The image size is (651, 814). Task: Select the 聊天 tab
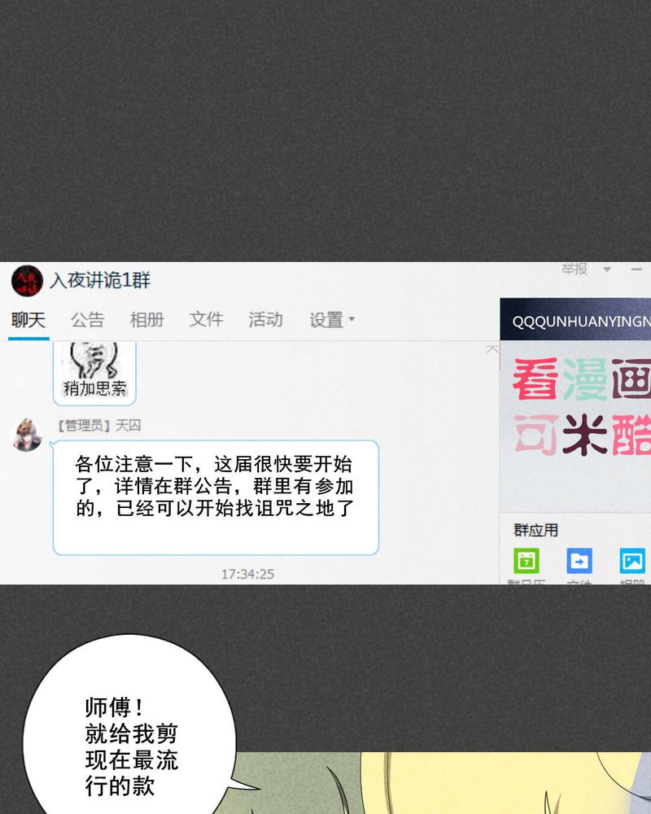28,320
